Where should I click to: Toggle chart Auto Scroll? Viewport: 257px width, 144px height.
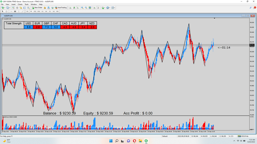pos(94,8)
